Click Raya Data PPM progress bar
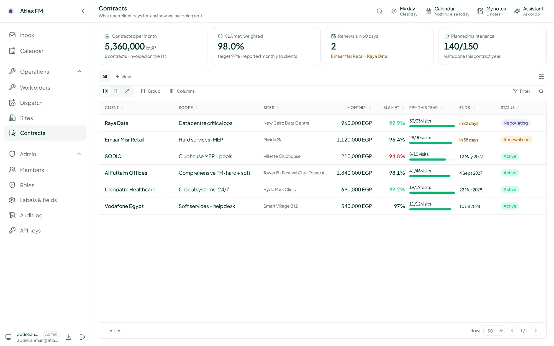This screenshot has height=346, width=554. click(x=432, y=126)
